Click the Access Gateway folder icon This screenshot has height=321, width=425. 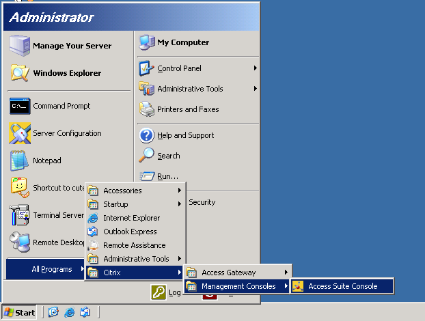(191, 273)
